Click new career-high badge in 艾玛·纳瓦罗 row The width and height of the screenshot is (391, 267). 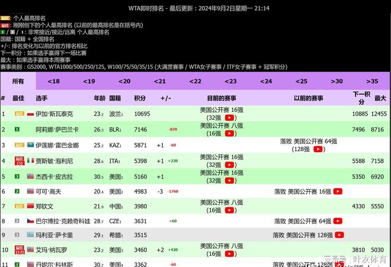20,250
